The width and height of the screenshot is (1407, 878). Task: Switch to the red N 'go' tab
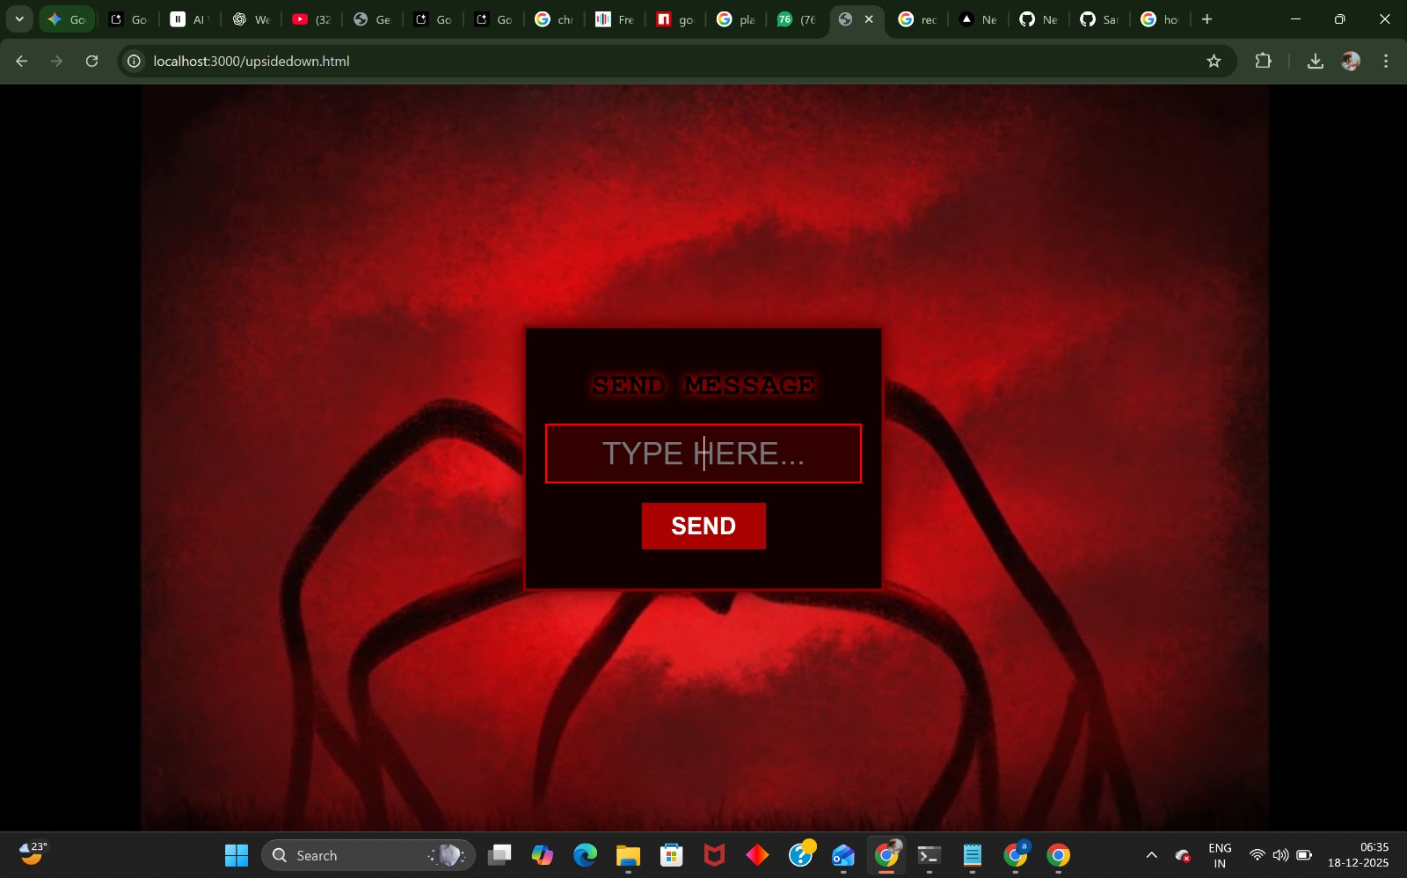pyautogui.click(x=675, y=19)
